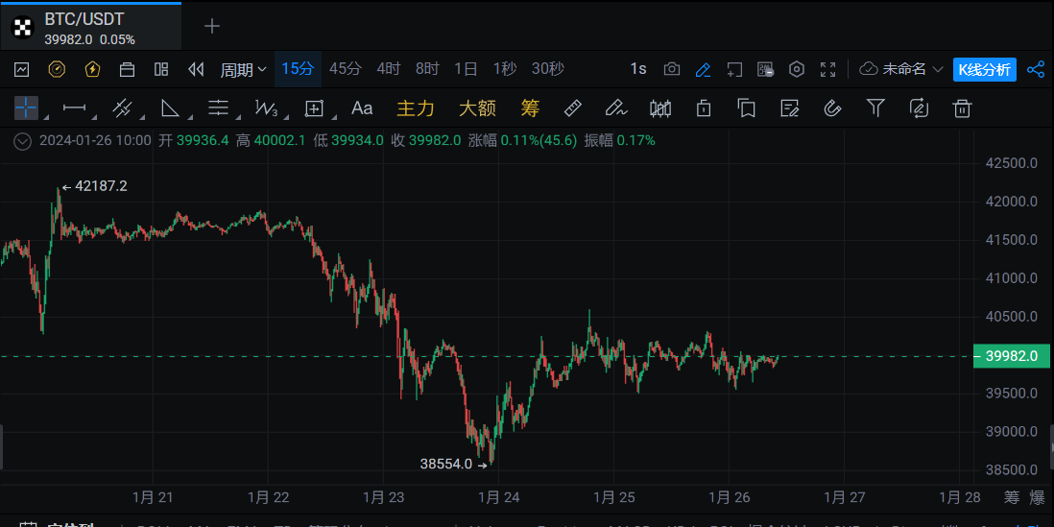Open a new tab with plus button
Viewport: 1054px width, 527px height.
coord(212,26)
